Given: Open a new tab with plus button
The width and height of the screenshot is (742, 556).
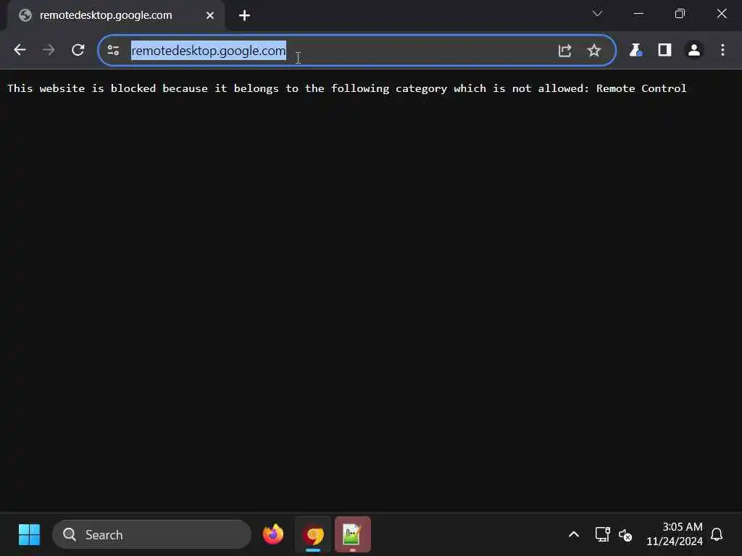Looking at the screenshot, I should pos(244,16).
